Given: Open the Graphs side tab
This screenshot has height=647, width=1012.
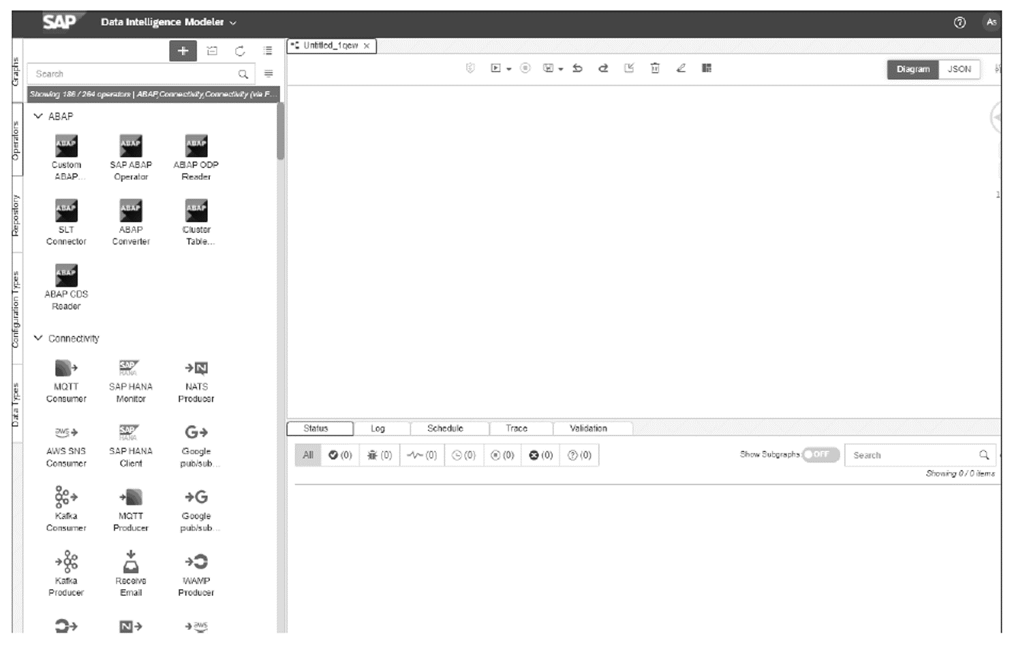Looking at the screenshot, I should [x=16, y=72].
